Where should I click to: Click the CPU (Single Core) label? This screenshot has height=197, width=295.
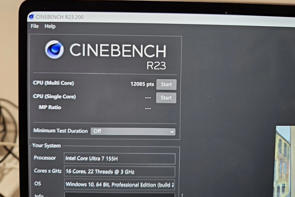point(54,96)
